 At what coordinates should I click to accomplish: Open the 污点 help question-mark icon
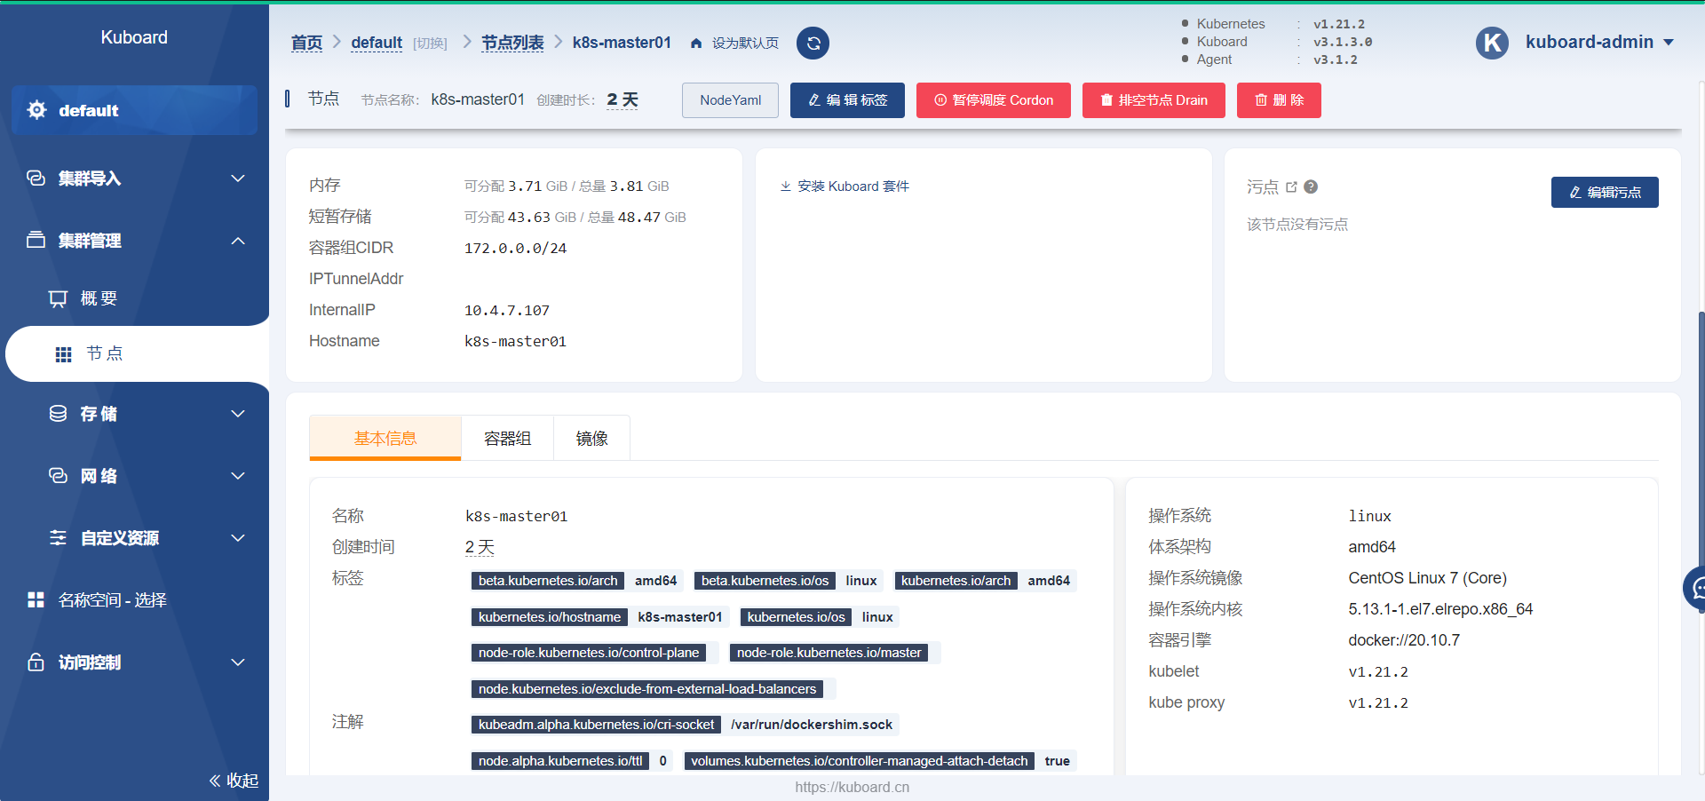pyautogui.click(x=1311, y=186)
